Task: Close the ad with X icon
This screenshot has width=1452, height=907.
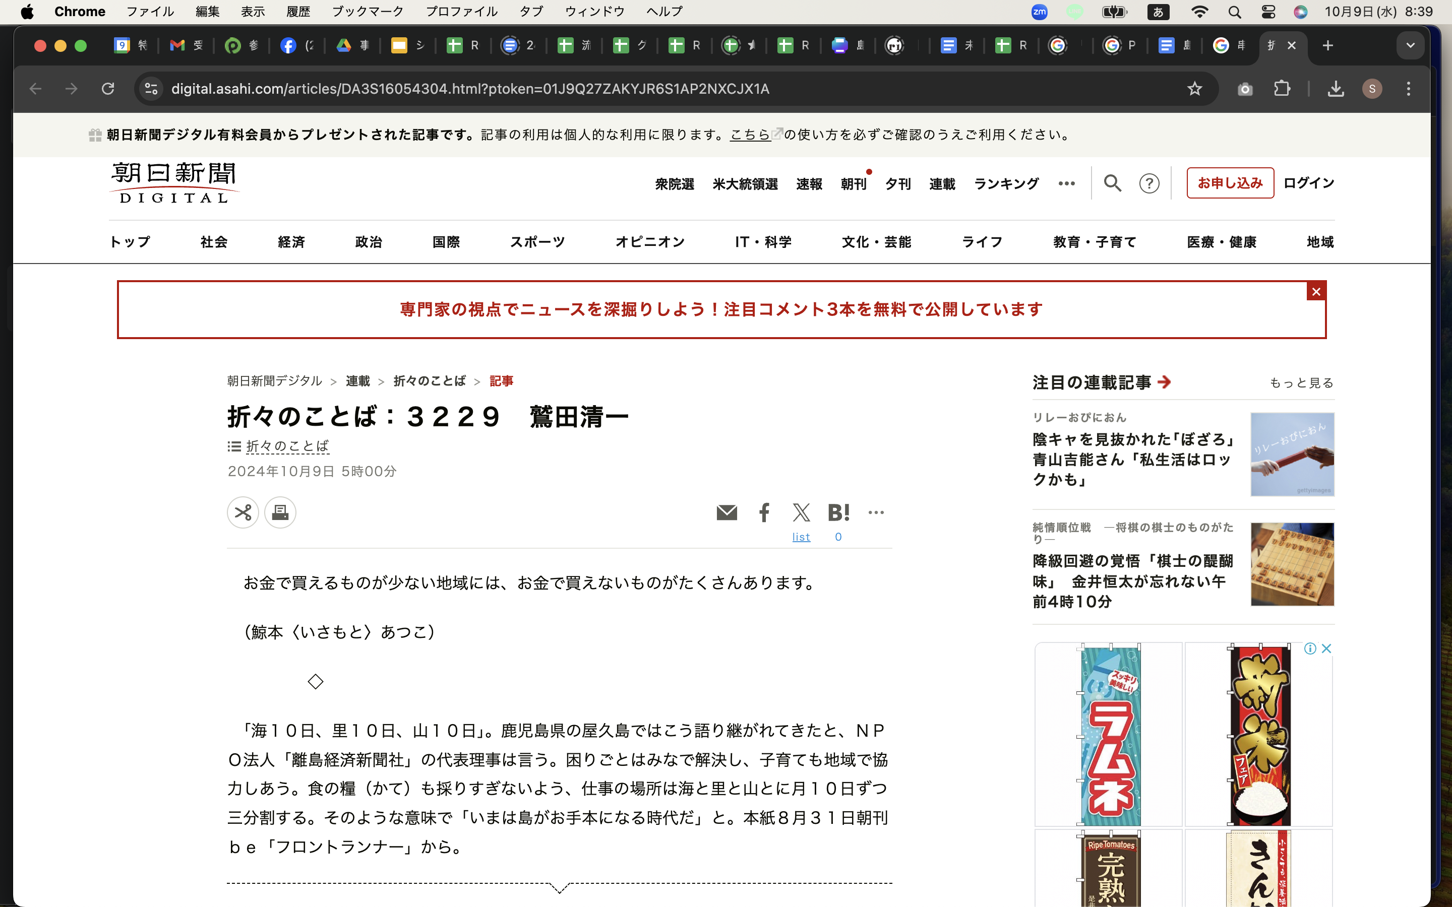Action: click(x=1326, y=649)
